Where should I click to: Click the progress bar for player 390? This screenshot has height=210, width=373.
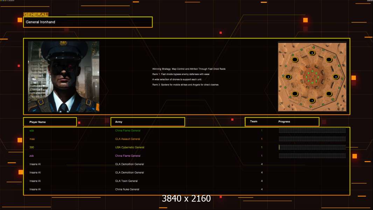312,147
